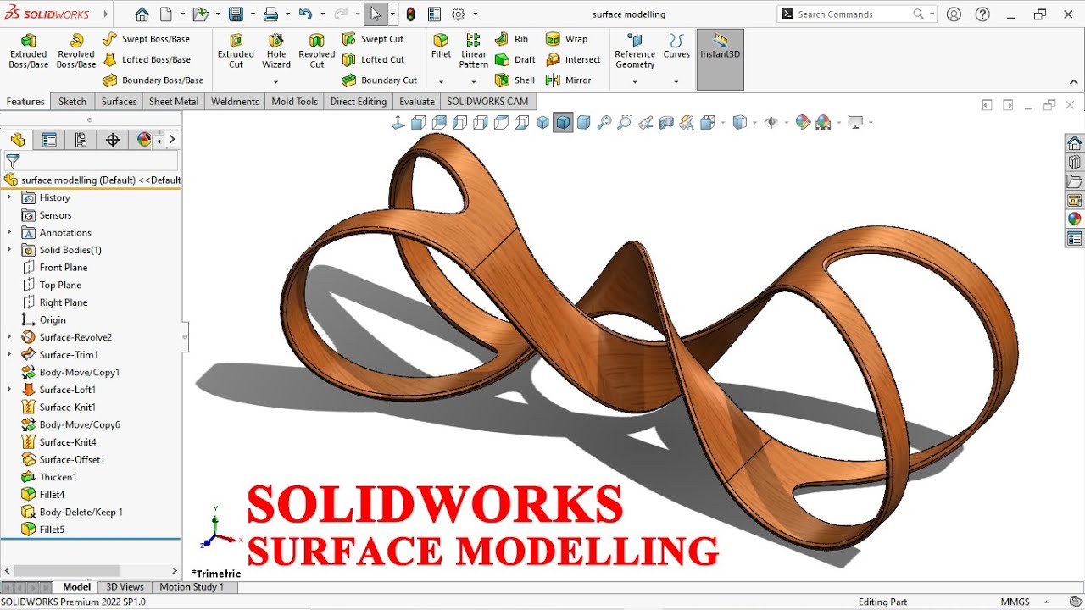This screenshot has height=610, width=1085.
Task: Select the Linear Pattern tool
Action: click(x=474, y=51)
